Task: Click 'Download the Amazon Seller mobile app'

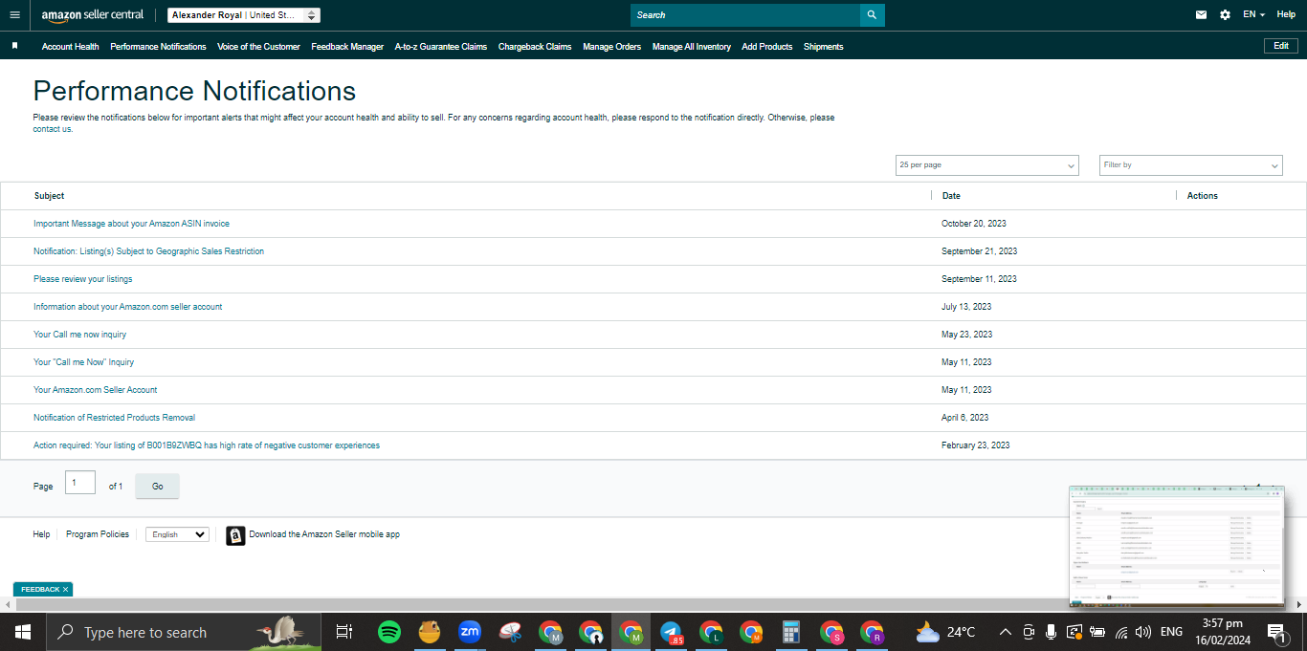Action: tap(324, 534)
